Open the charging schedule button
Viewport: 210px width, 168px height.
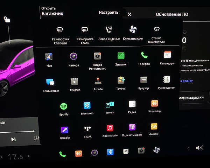(194, 98)
